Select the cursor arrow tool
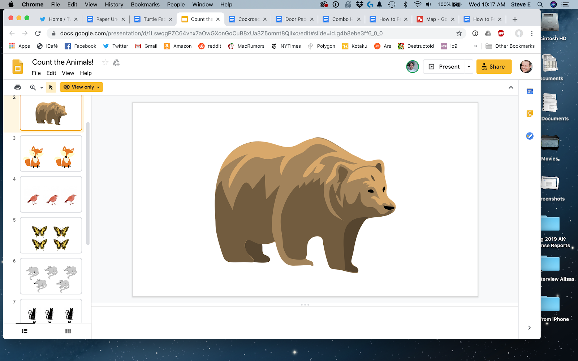The image size is (578, 361). (51, 87)
